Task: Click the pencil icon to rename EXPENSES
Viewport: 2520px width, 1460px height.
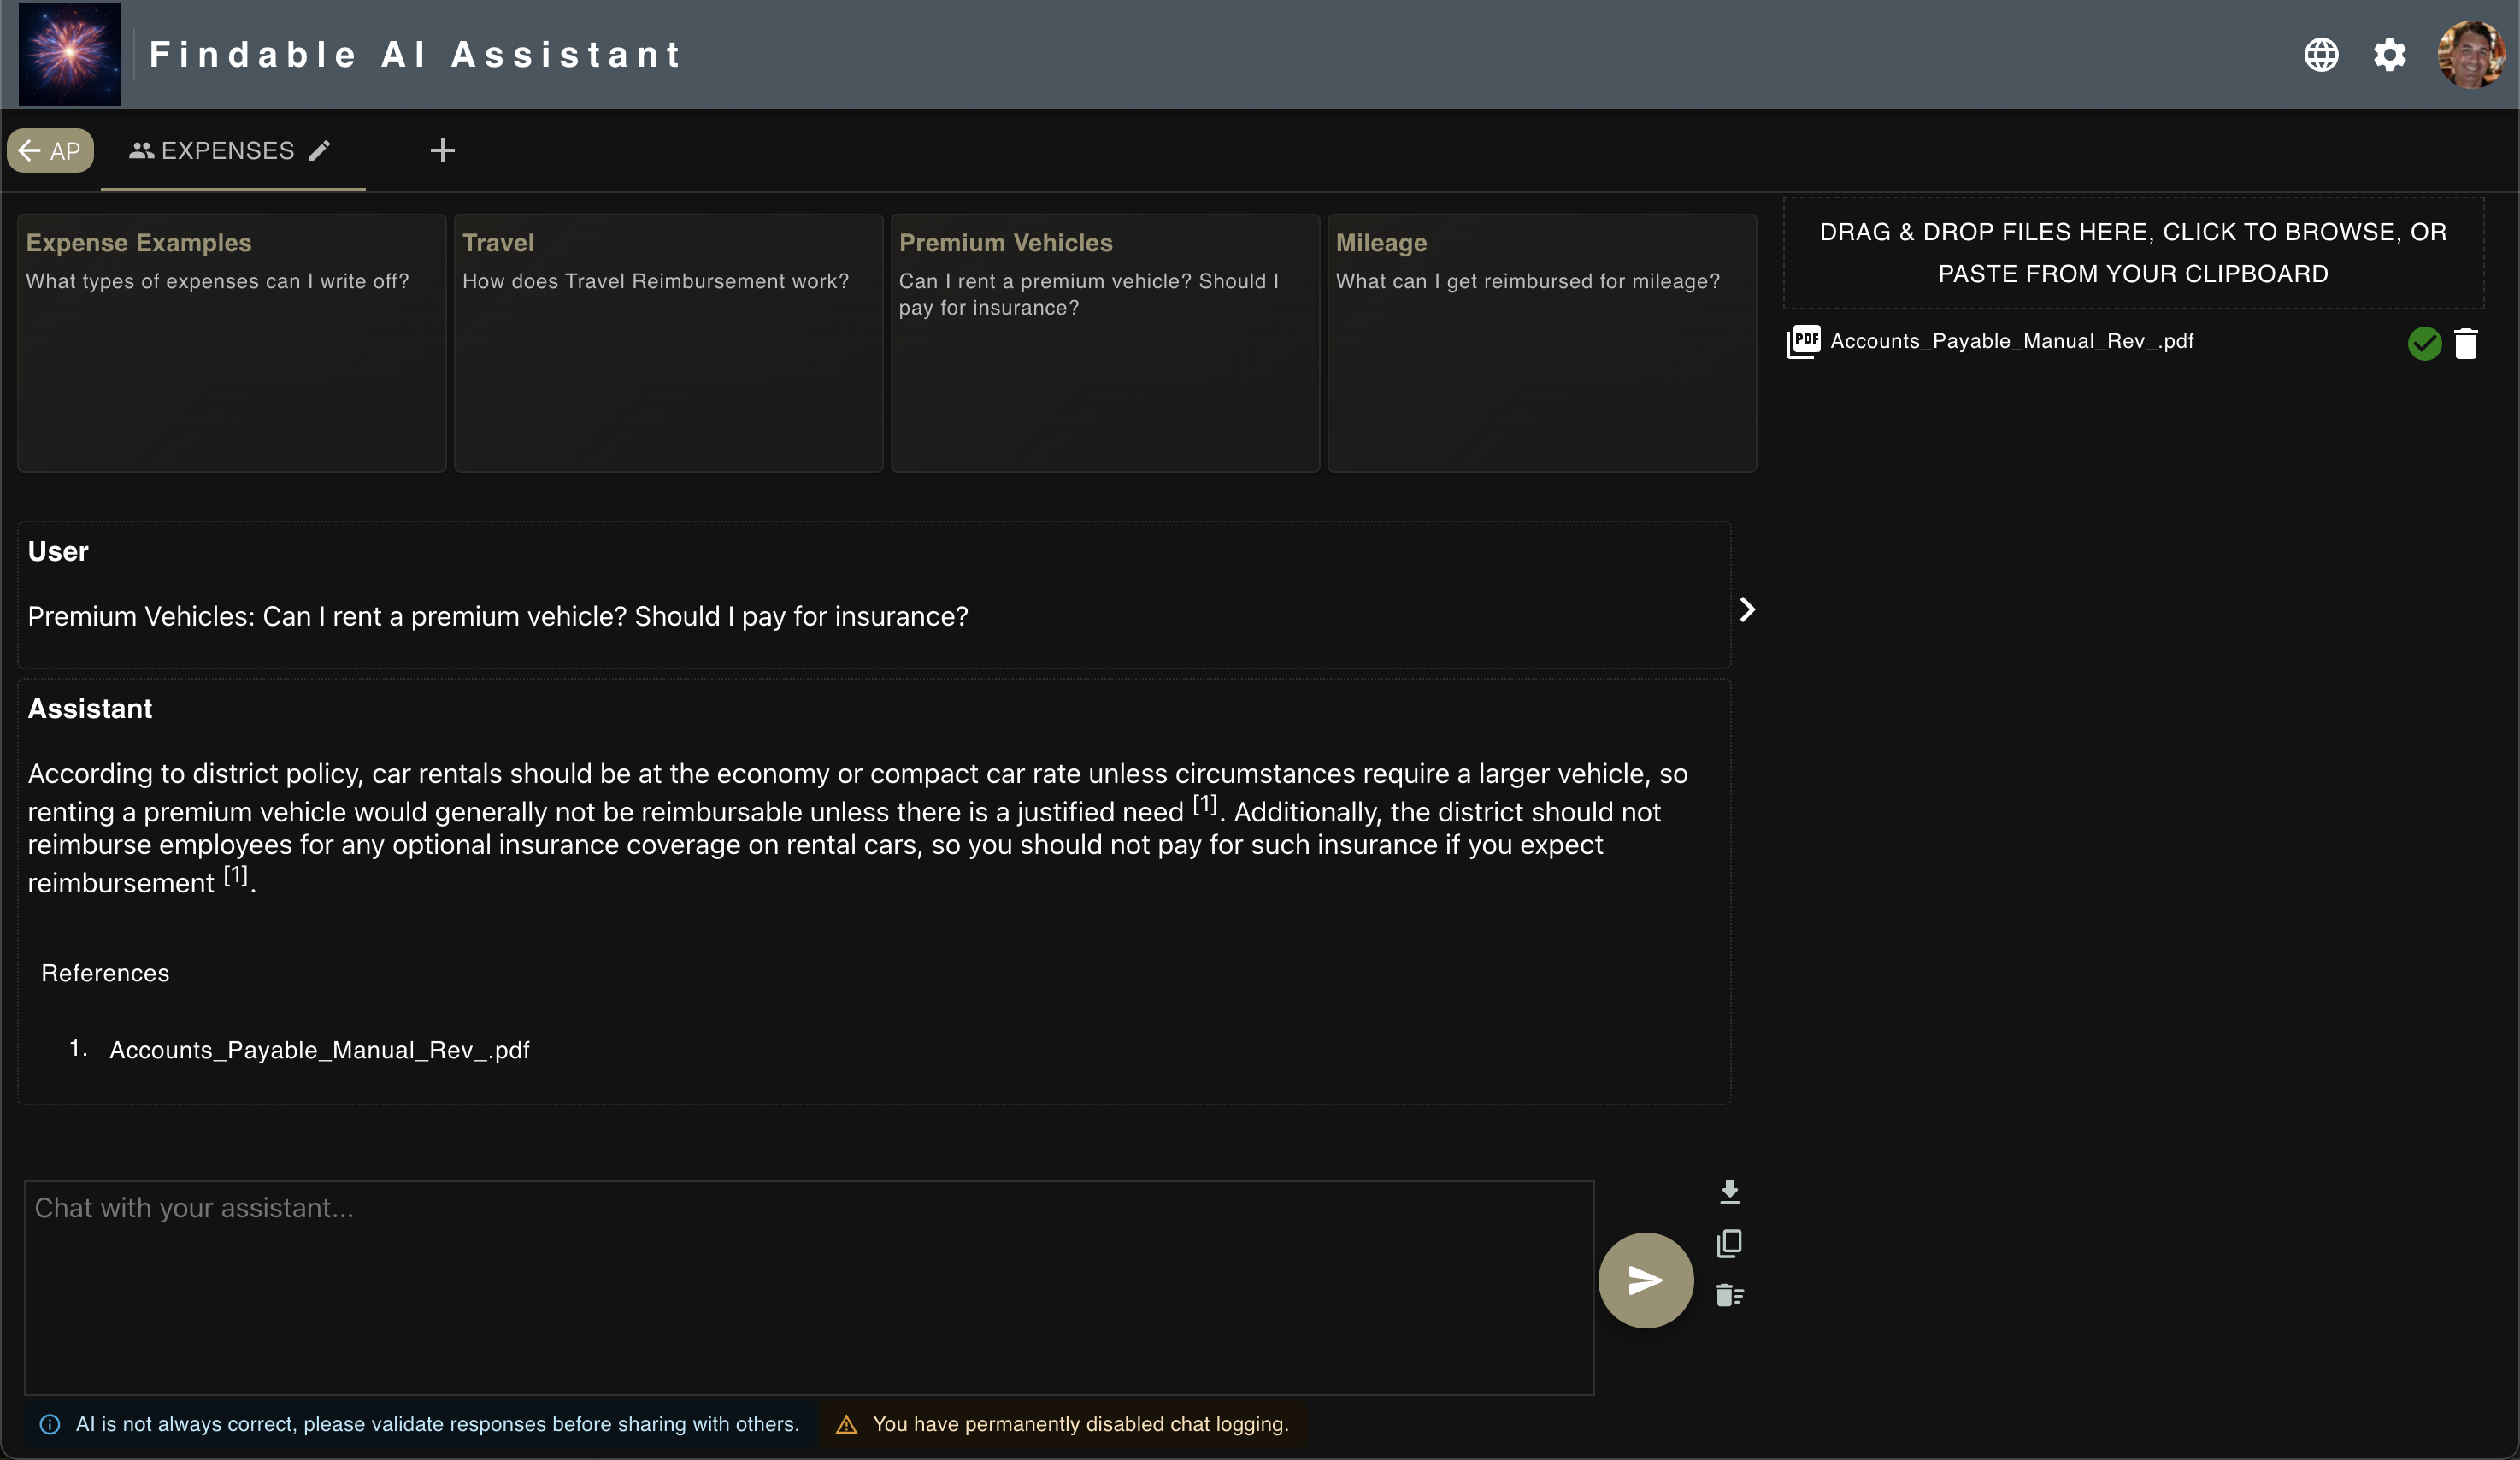Action: coord(320,151)
